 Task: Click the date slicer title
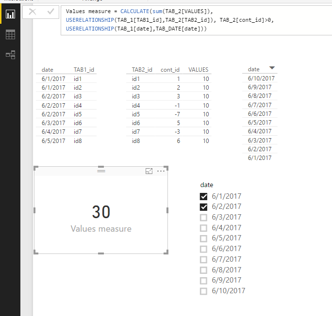207,185
